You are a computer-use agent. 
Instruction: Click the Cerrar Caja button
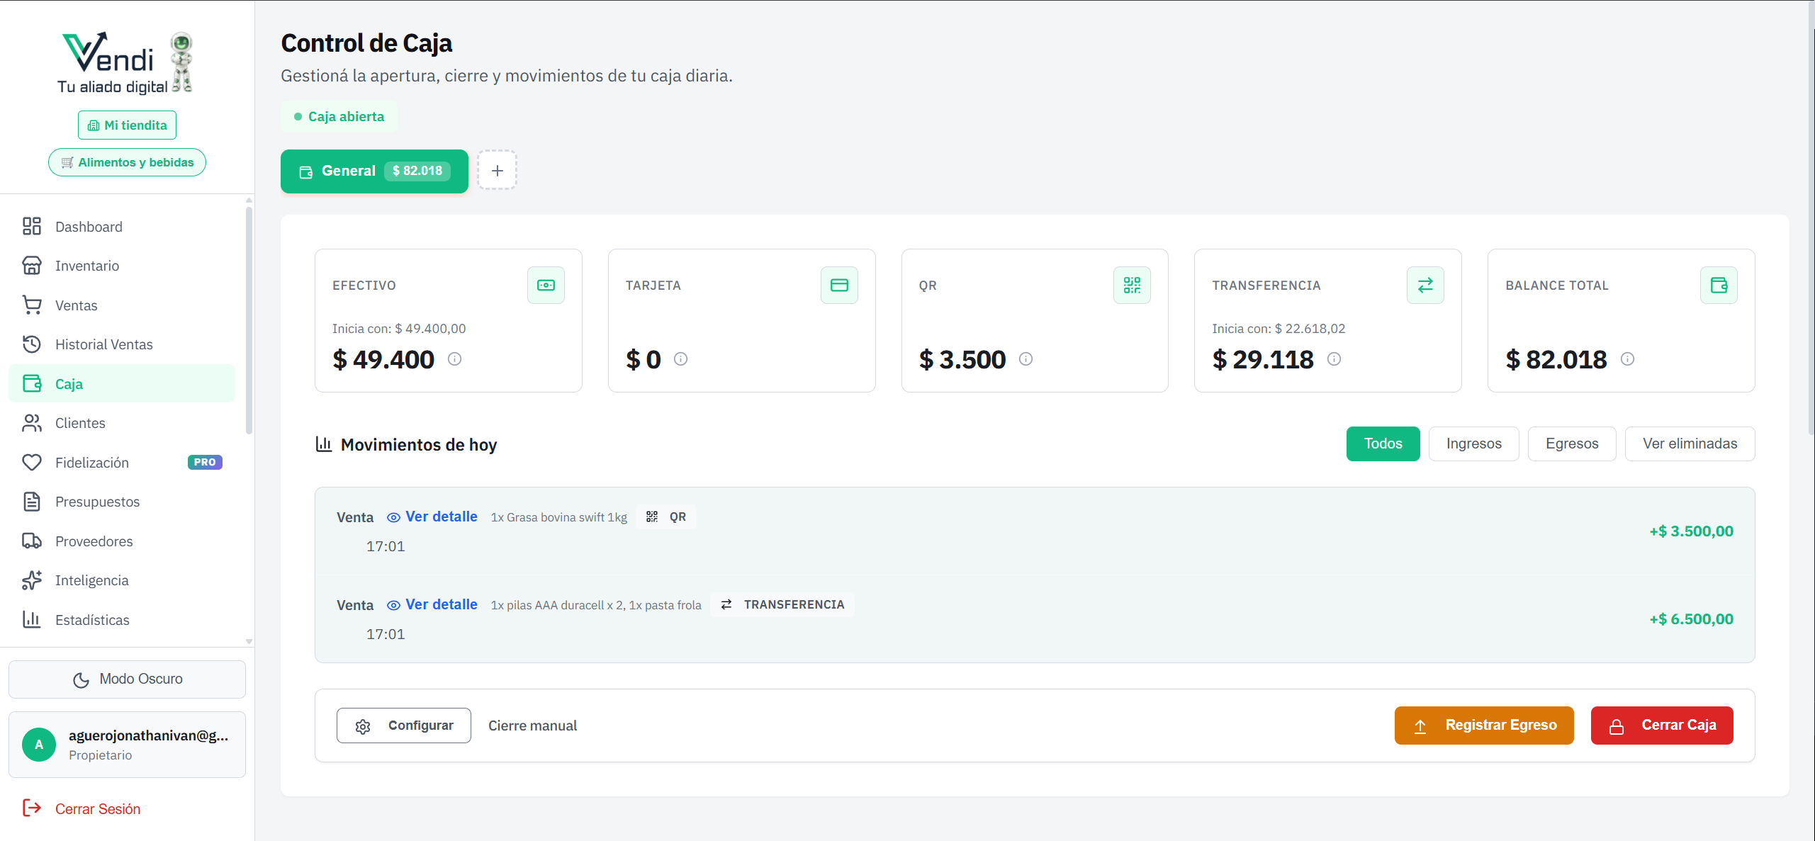(1662, 725)
